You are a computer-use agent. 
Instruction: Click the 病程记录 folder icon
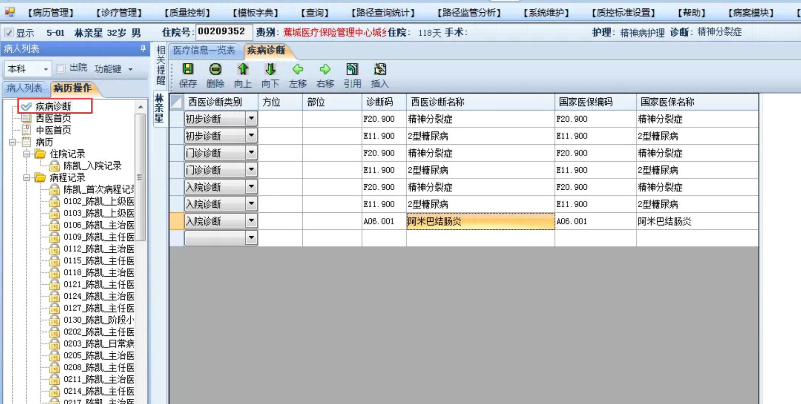40,178
